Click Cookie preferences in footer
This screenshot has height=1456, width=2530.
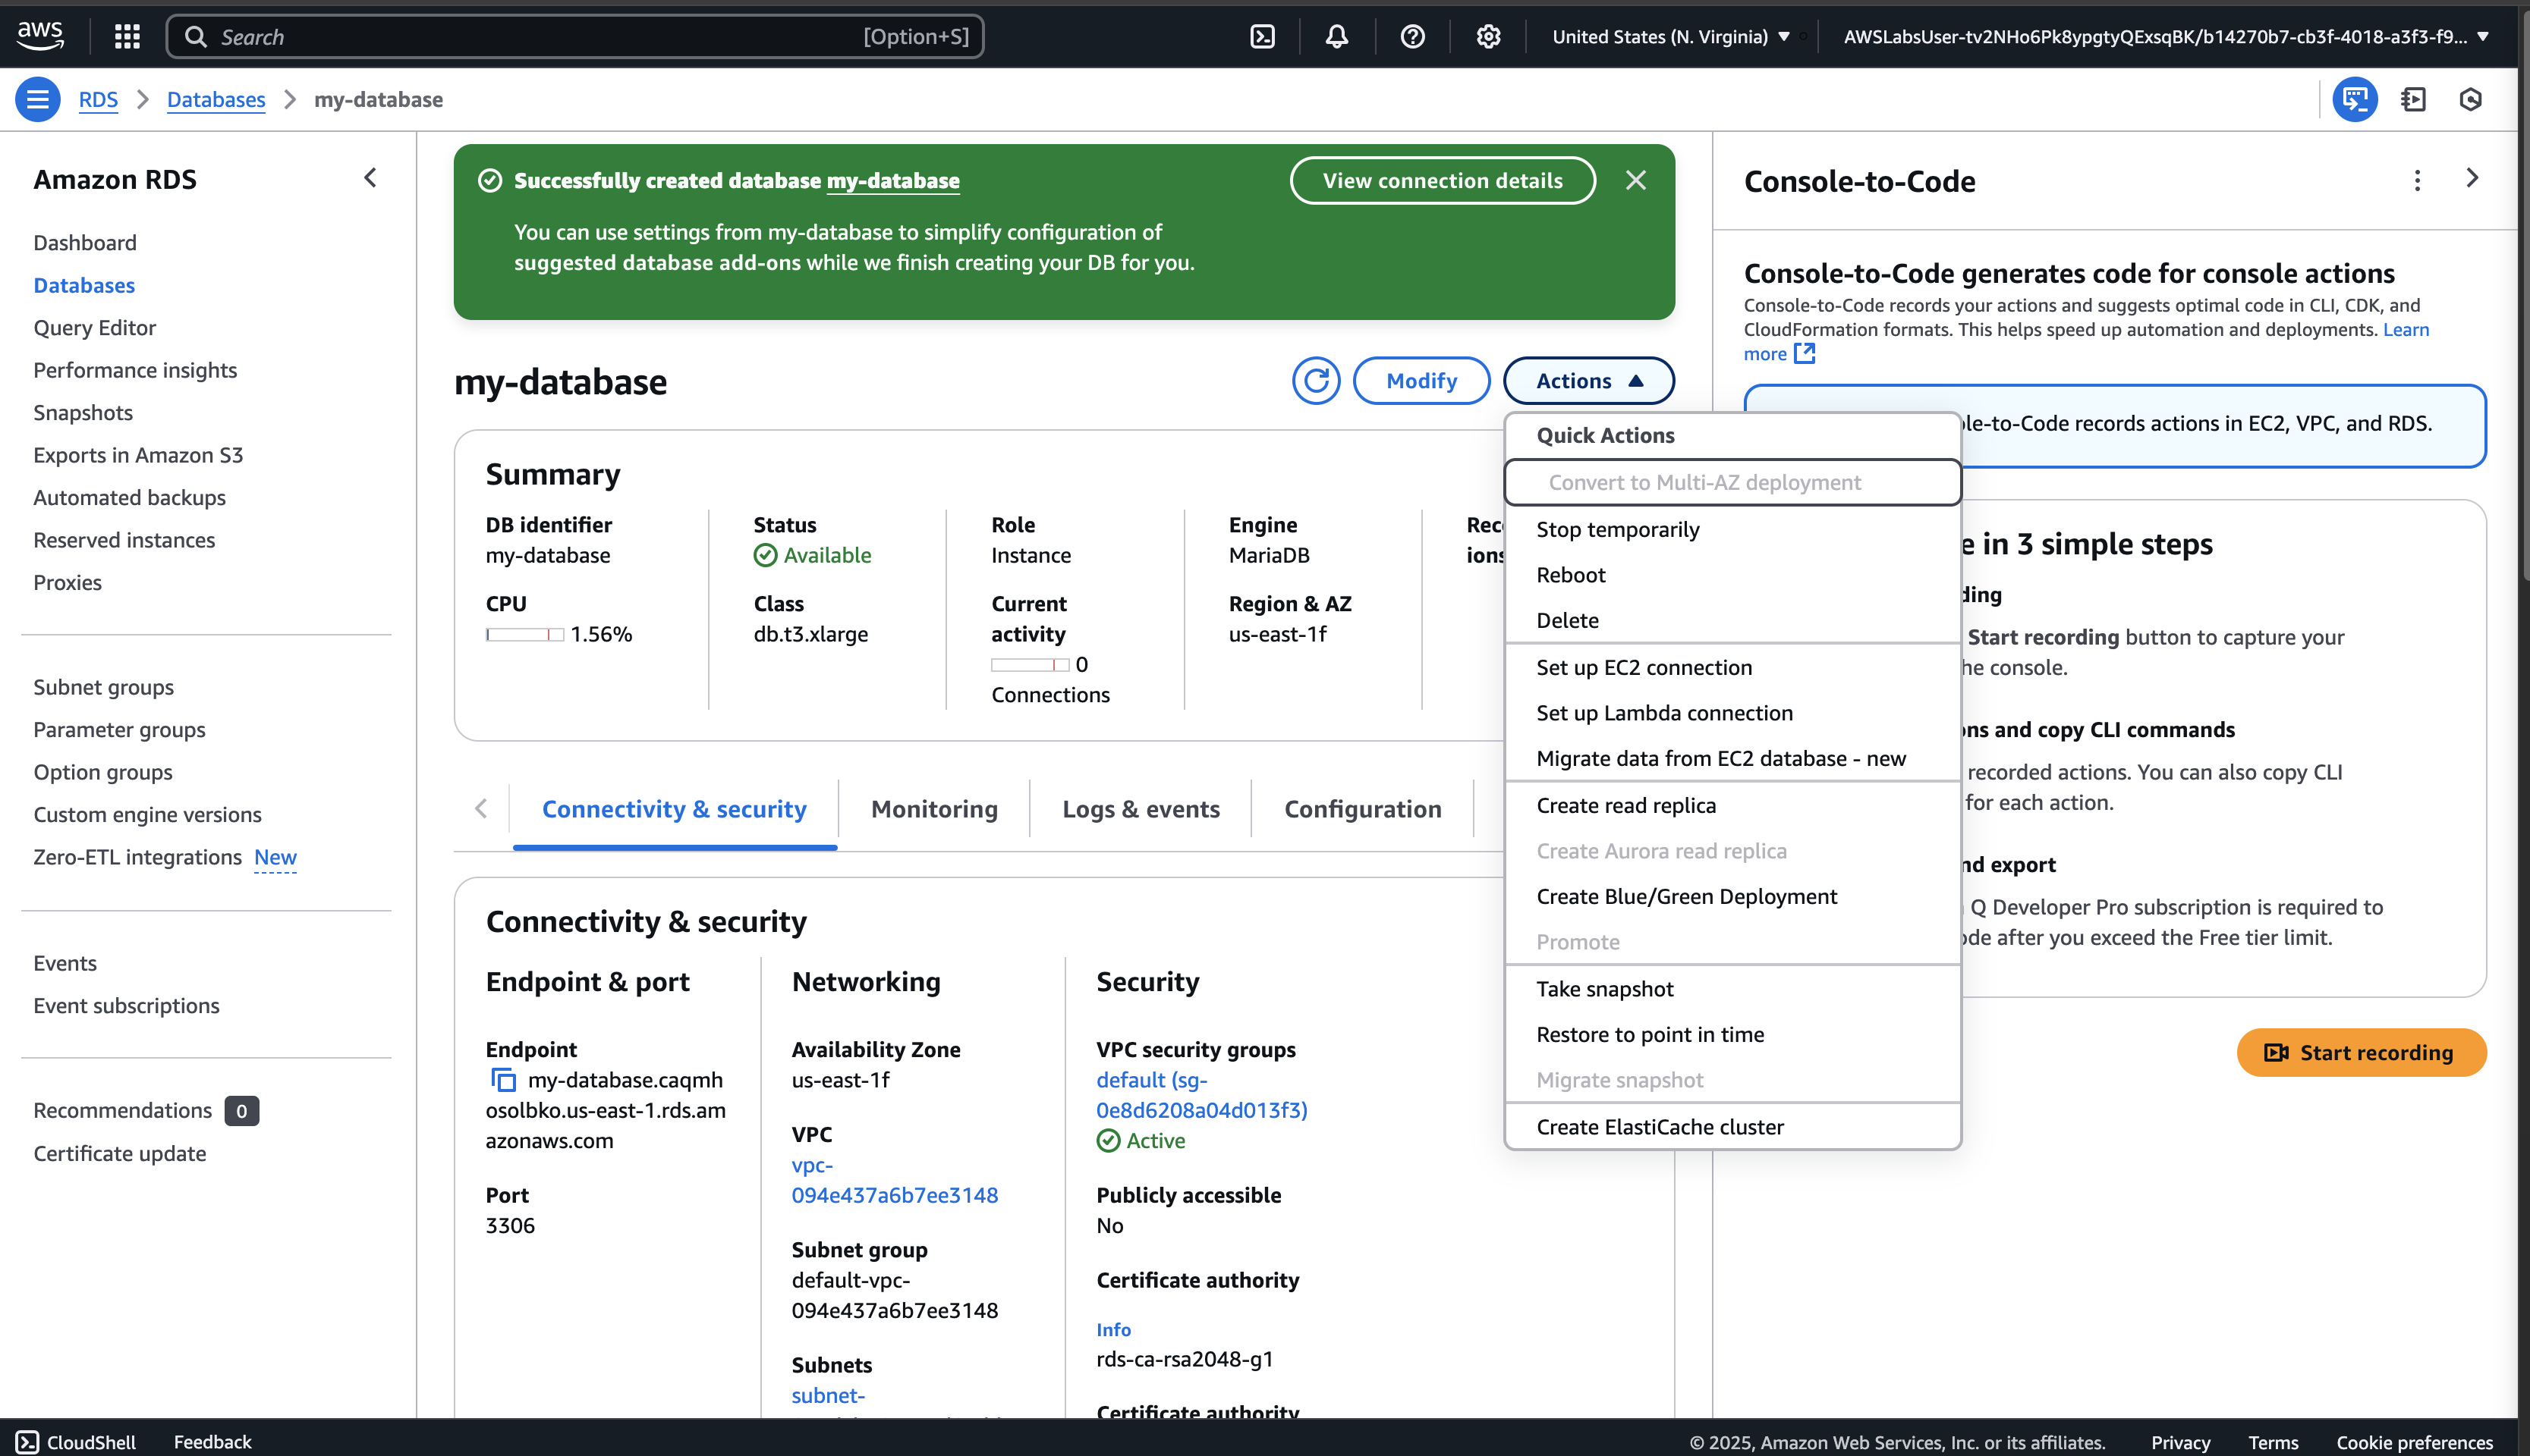[2414, 1442]
